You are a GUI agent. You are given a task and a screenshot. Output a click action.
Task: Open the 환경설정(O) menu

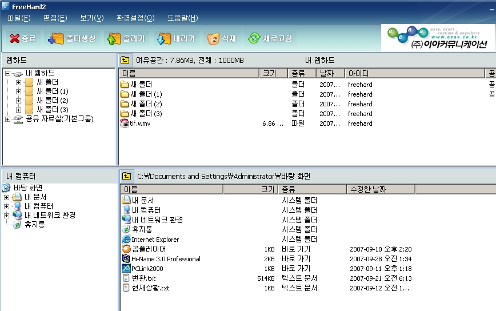pyautogui.click(x=135, y=18)
